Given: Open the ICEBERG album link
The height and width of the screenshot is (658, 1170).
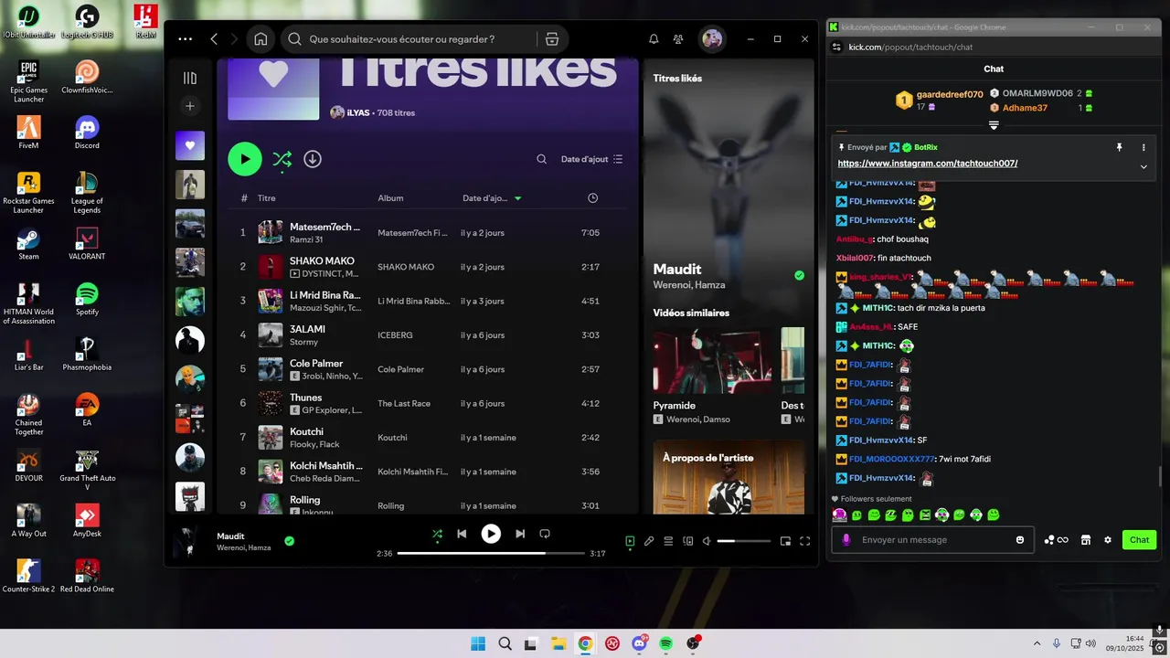Looking at the screenshot, I should [395, 335].
